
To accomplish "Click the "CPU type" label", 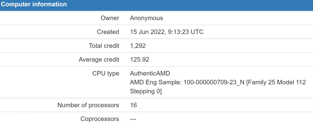I will point(106,73).
